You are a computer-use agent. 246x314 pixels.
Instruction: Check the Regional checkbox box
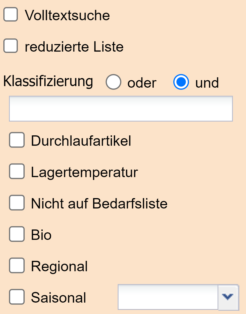click(17, 266)
